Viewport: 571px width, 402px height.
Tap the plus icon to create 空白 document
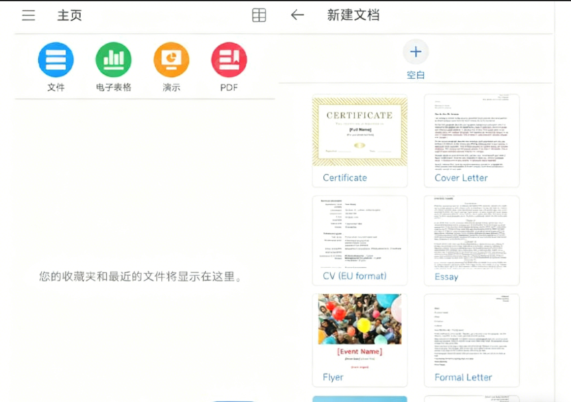coord(416,52)
